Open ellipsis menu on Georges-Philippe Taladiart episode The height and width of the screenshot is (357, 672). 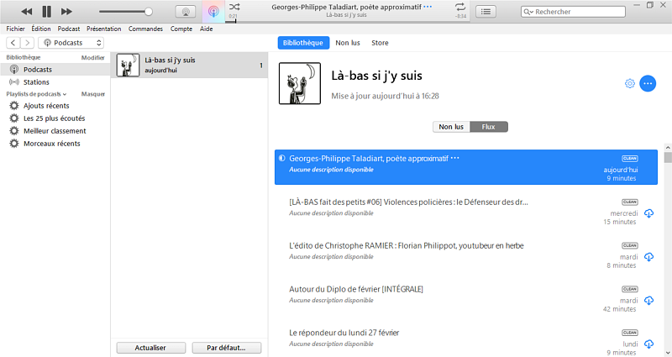[x=455, y=158]
